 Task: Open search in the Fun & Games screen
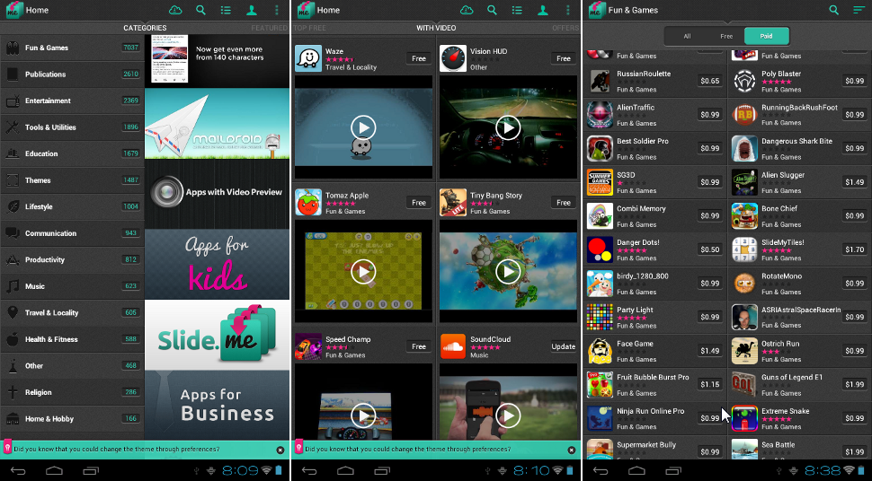click(x=833, y=10)
